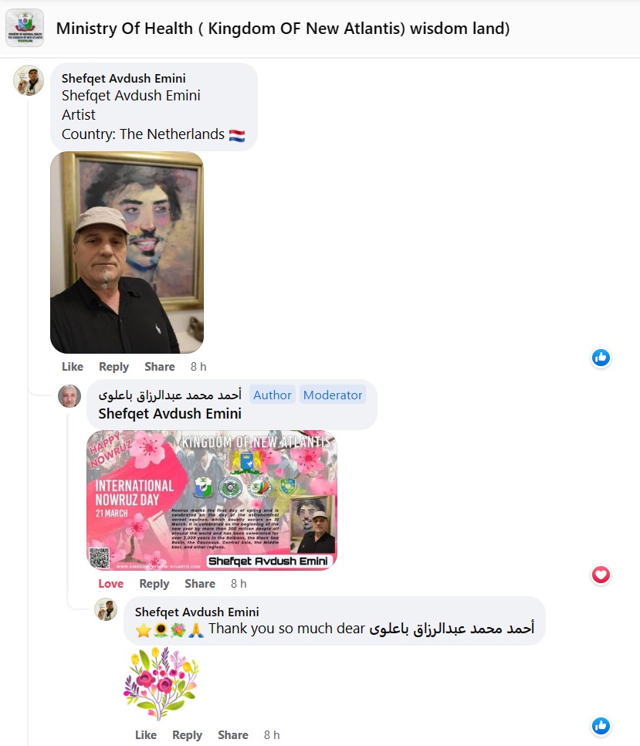The height and width of the screenshot is (746, 640).
Task: Share the International Nowruz Day reply
Action: coord(200,584)
